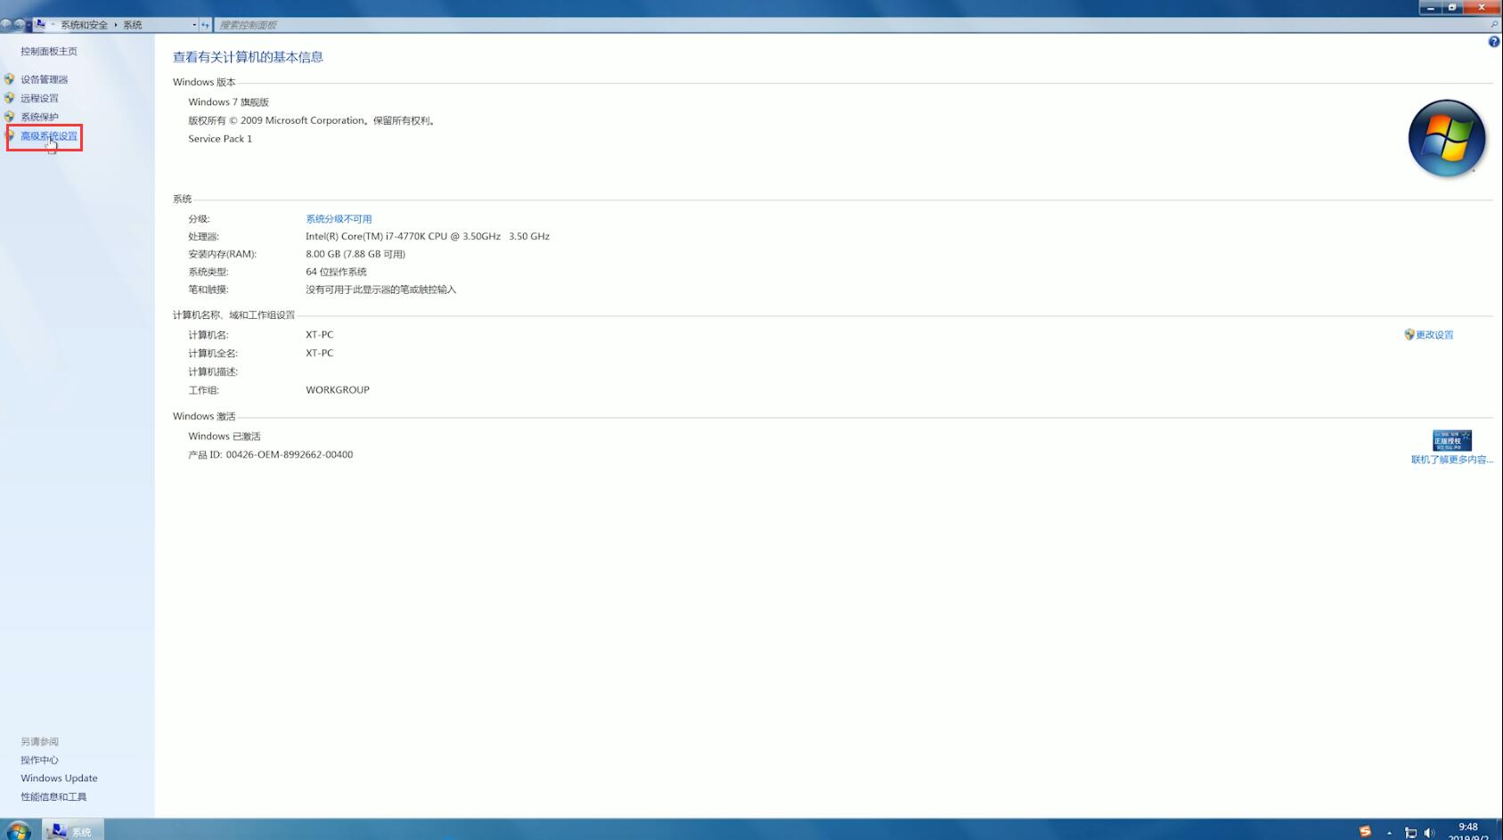Click the text 64 位操作系统
1503x840 pixels.
[336, 272]
